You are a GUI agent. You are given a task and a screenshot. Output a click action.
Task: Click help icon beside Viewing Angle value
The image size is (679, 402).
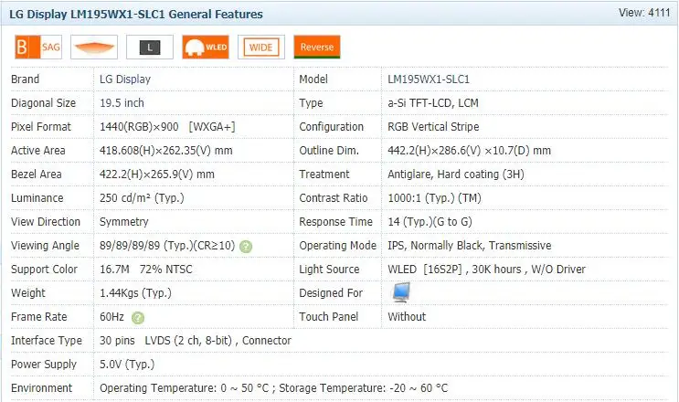pyautogui.click(x=246, y=247)
